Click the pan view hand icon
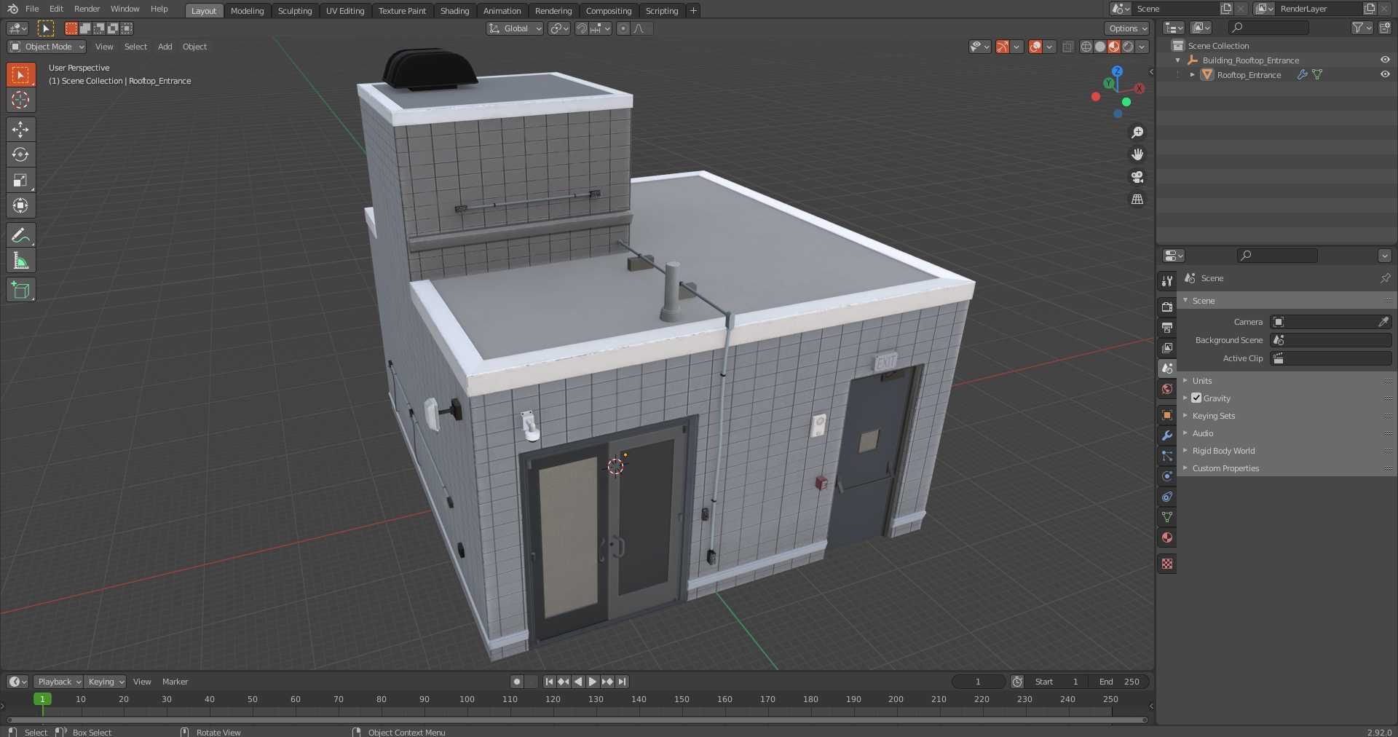This screenshot has height=737, width=1398. [1137, 154]
